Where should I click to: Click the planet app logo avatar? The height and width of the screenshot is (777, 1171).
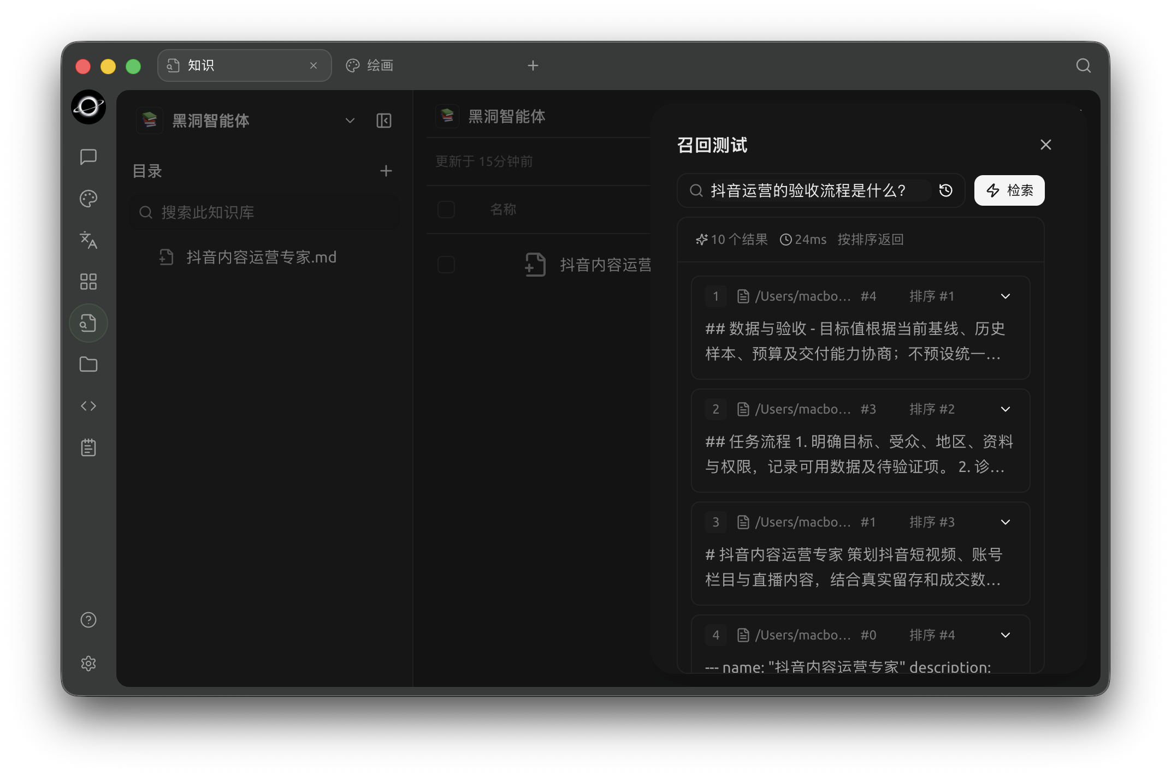coord(88,107)
